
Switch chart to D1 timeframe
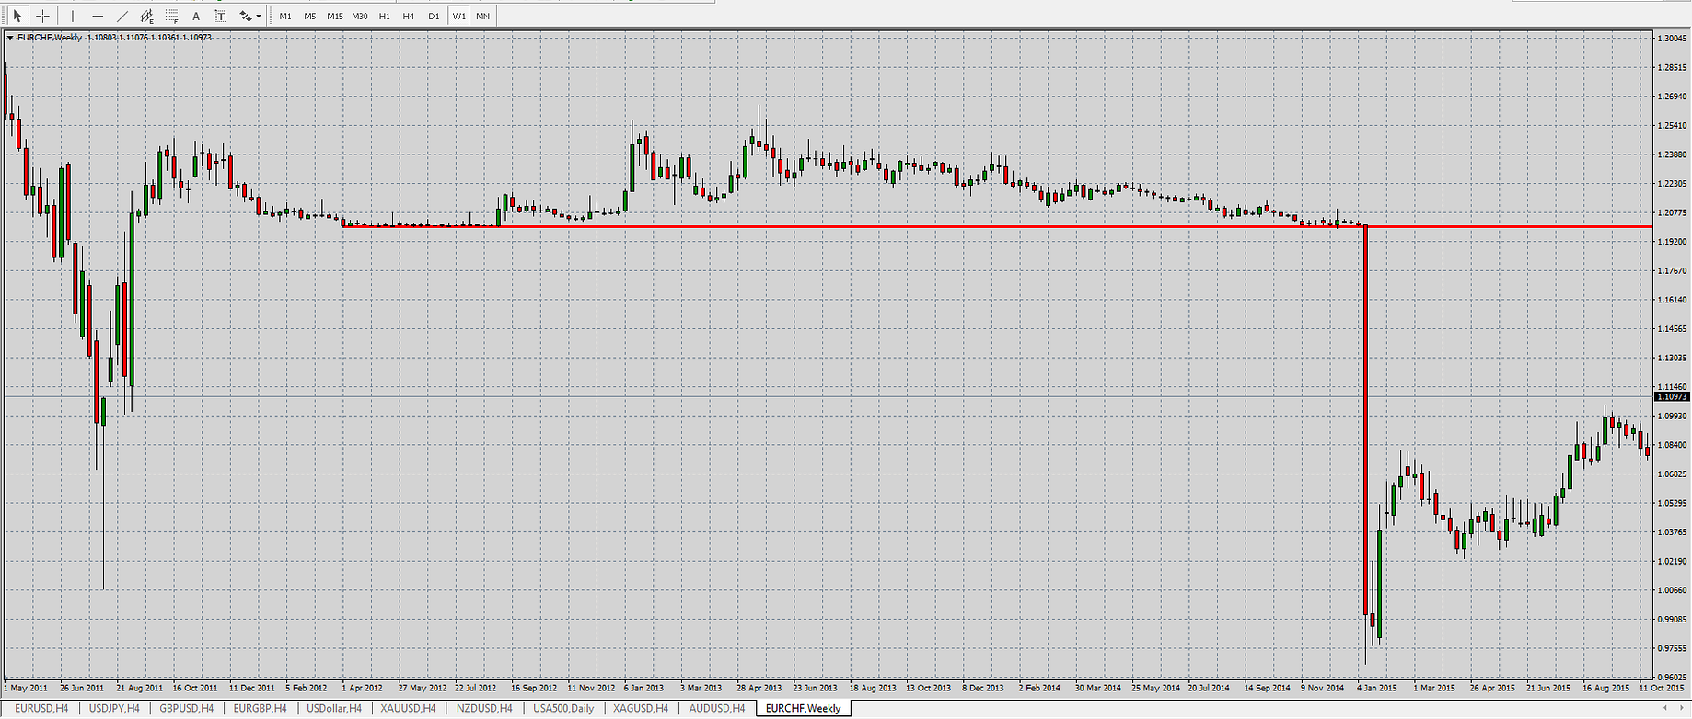pyautogui.click(x=434, y=16)
